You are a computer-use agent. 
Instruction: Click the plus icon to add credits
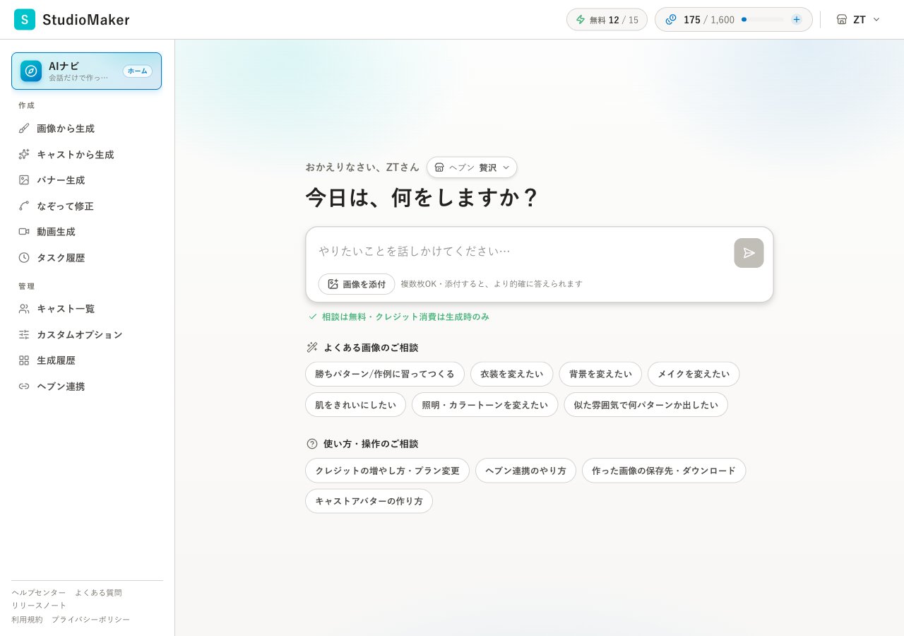point(797,20)
